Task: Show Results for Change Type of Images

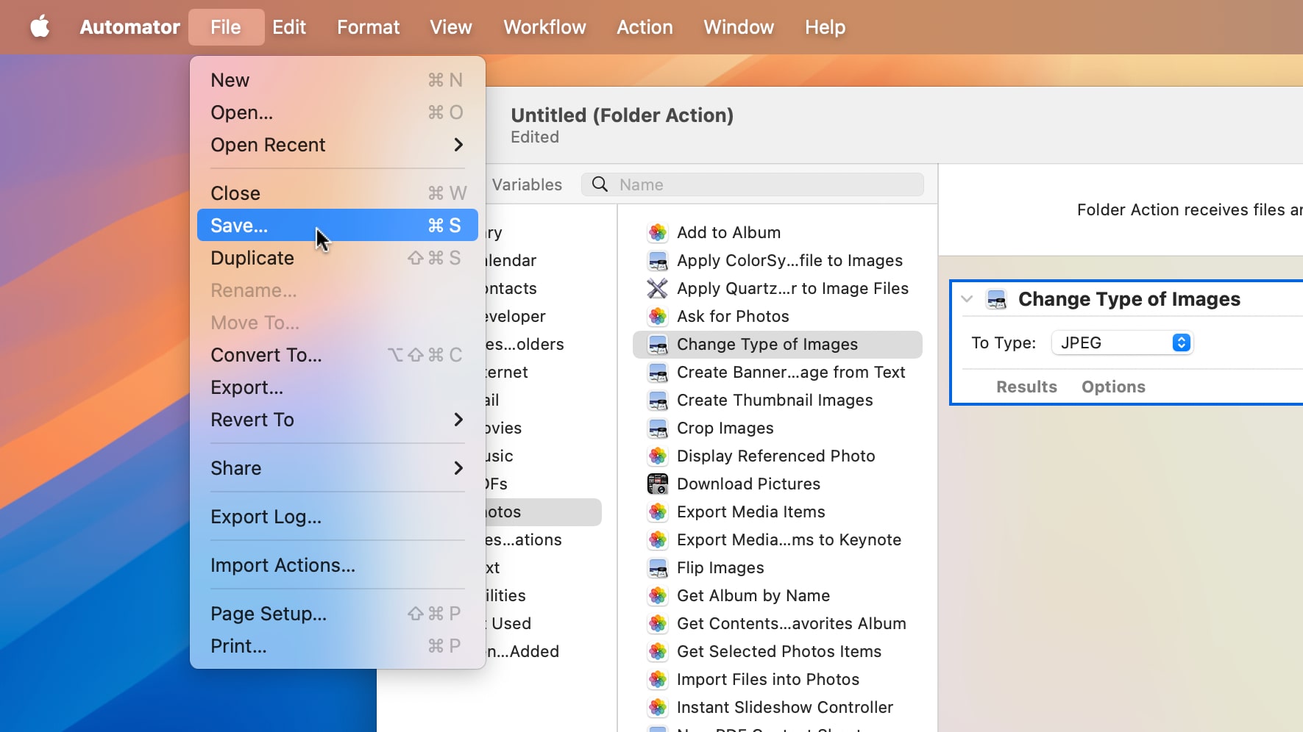Action: click(x=1026, y=387)
